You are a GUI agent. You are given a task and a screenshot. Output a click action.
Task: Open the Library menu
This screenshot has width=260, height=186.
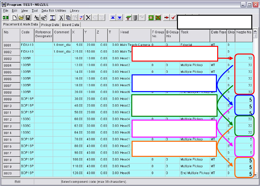[75, 11]
